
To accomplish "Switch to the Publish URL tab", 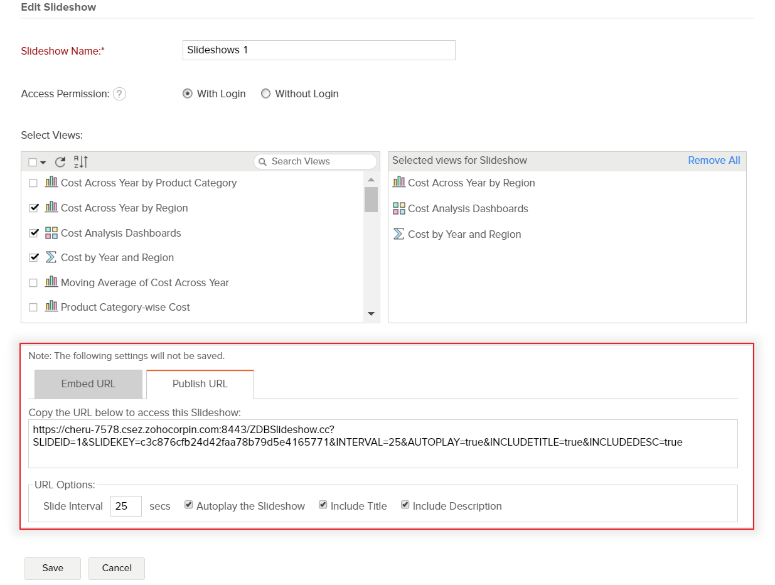I will [x=200, y=384].
